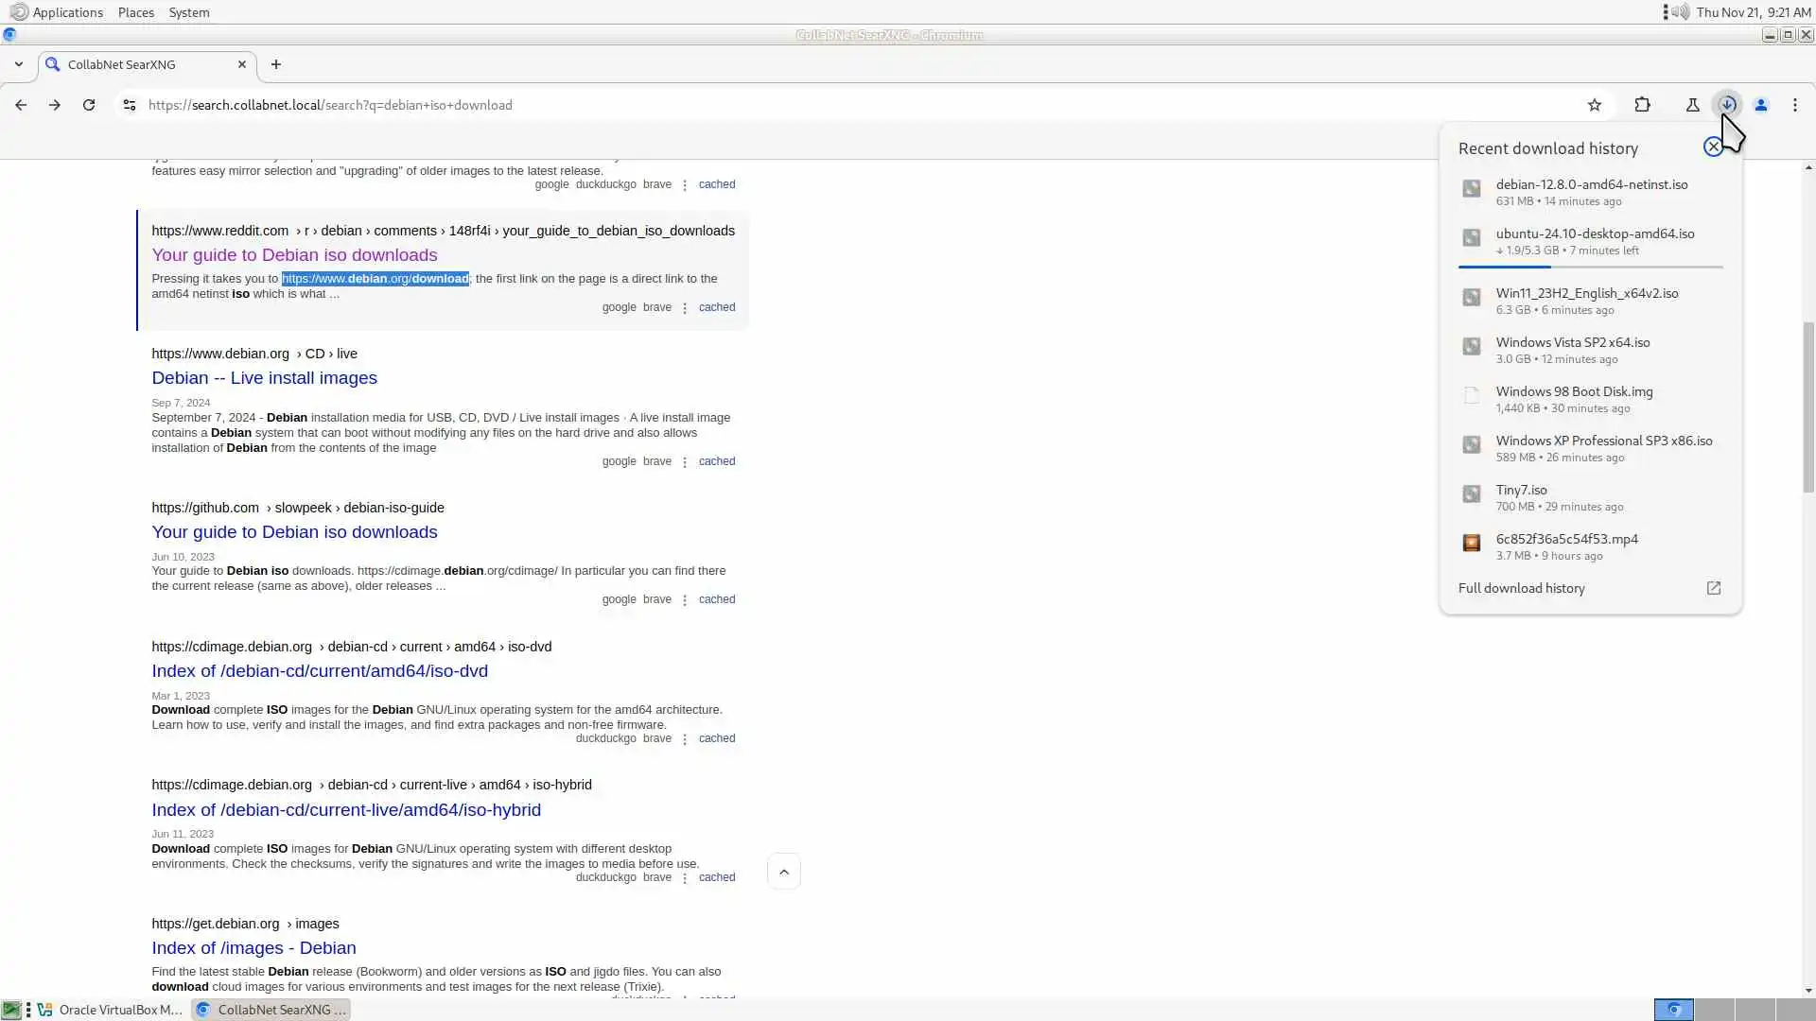This screenshot has width=1816, height=1021.
Task: Open the Chrome Labs flask icon
Action: pos(1692,105)
